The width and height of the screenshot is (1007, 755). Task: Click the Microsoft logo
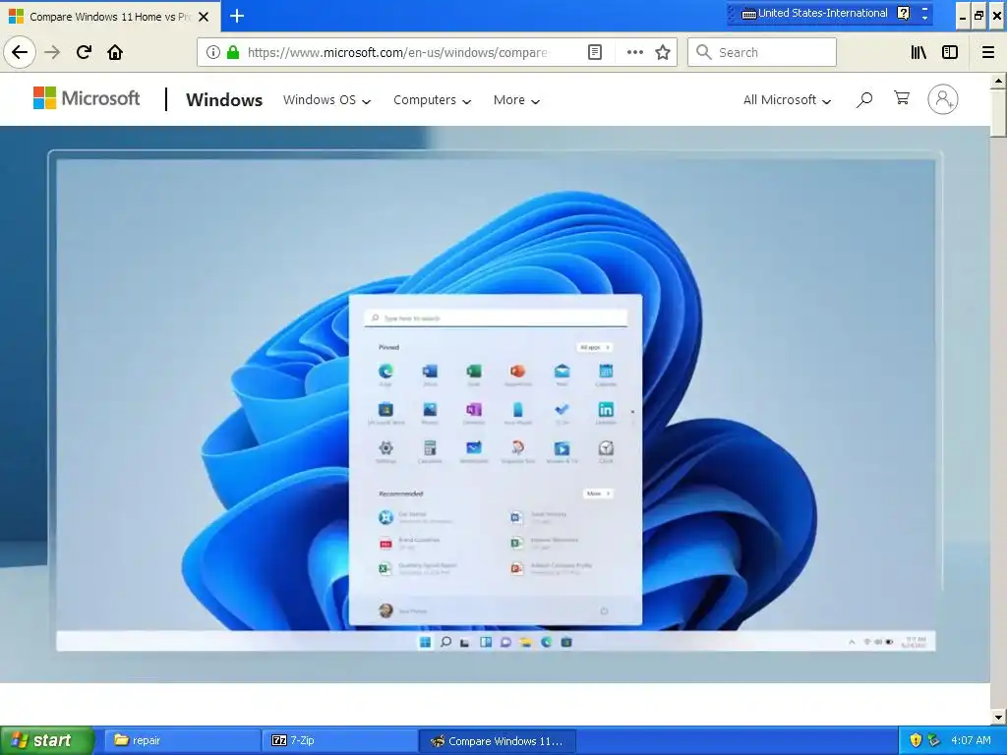[87, 98]
